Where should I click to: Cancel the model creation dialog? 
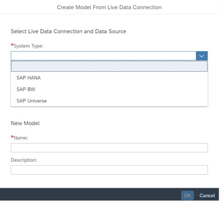point(207,195)
